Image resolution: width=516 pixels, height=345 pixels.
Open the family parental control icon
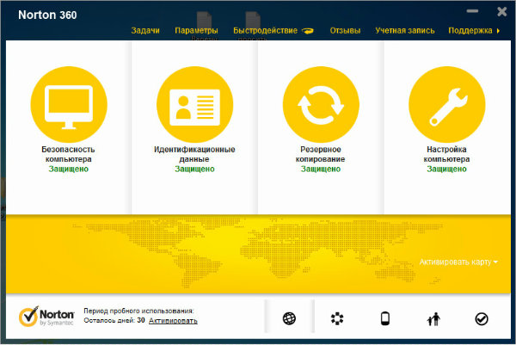(x=433, y=319)
